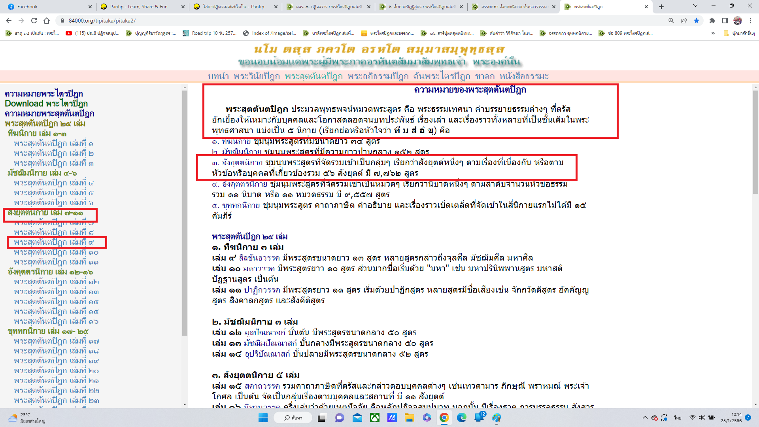759x427 pixels.
Task: Click the share page icon
Action: pyautogui.click(x=684, y=21)
